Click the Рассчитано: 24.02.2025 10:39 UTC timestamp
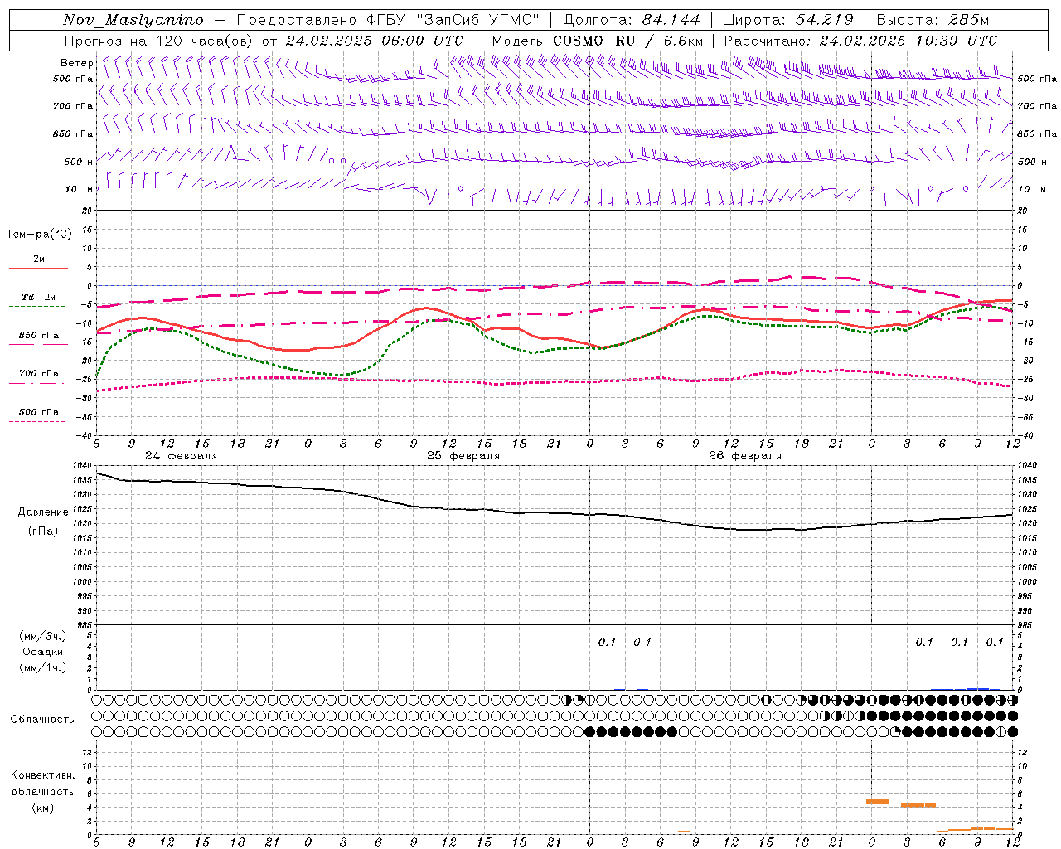The height and width of the screenshot is (849, 1061). pyautogui.click(x=860, y=41)
